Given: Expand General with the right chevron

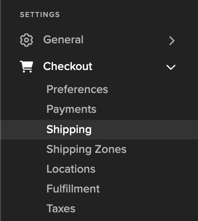Looking at the screenshot, I should click(172, 41).
